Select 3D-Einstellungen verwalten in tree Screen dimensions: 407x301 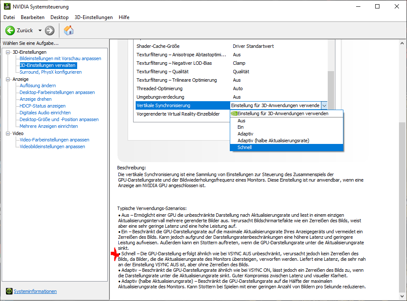coord(48,65)
